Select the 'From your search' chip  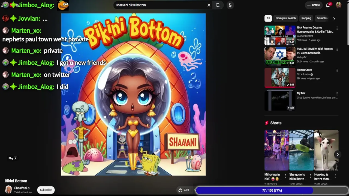point(285,18)
